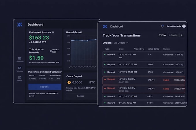
Task: Click Completed status on the 10/17/25 Reward row
Action: [x=168, y=96]
